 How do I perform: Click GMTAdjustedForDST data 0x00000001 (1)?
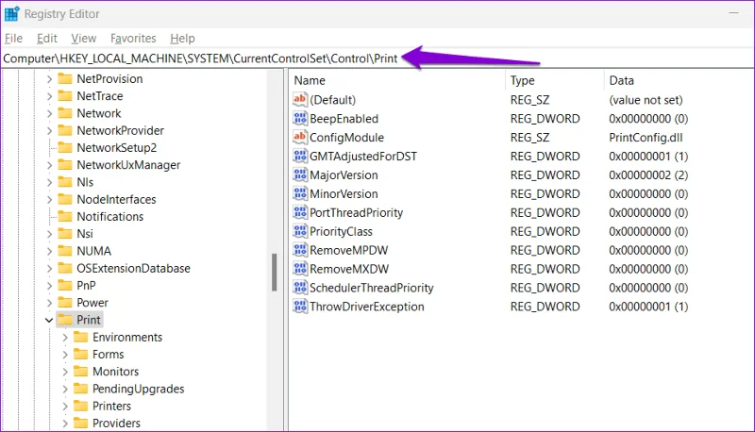[x=648, y=156]
